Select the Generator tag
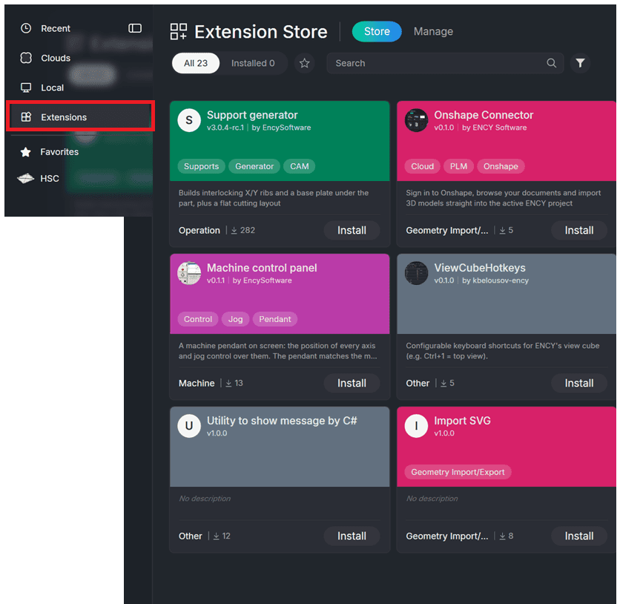Image resolution: width=620 pixels, height=604 pixels. [254, 166]
